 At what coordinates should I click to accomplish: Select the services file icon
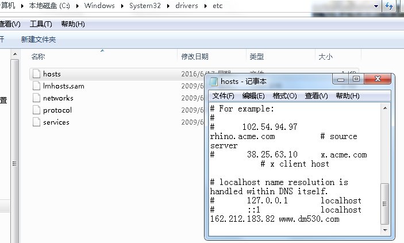pos(36,122)
